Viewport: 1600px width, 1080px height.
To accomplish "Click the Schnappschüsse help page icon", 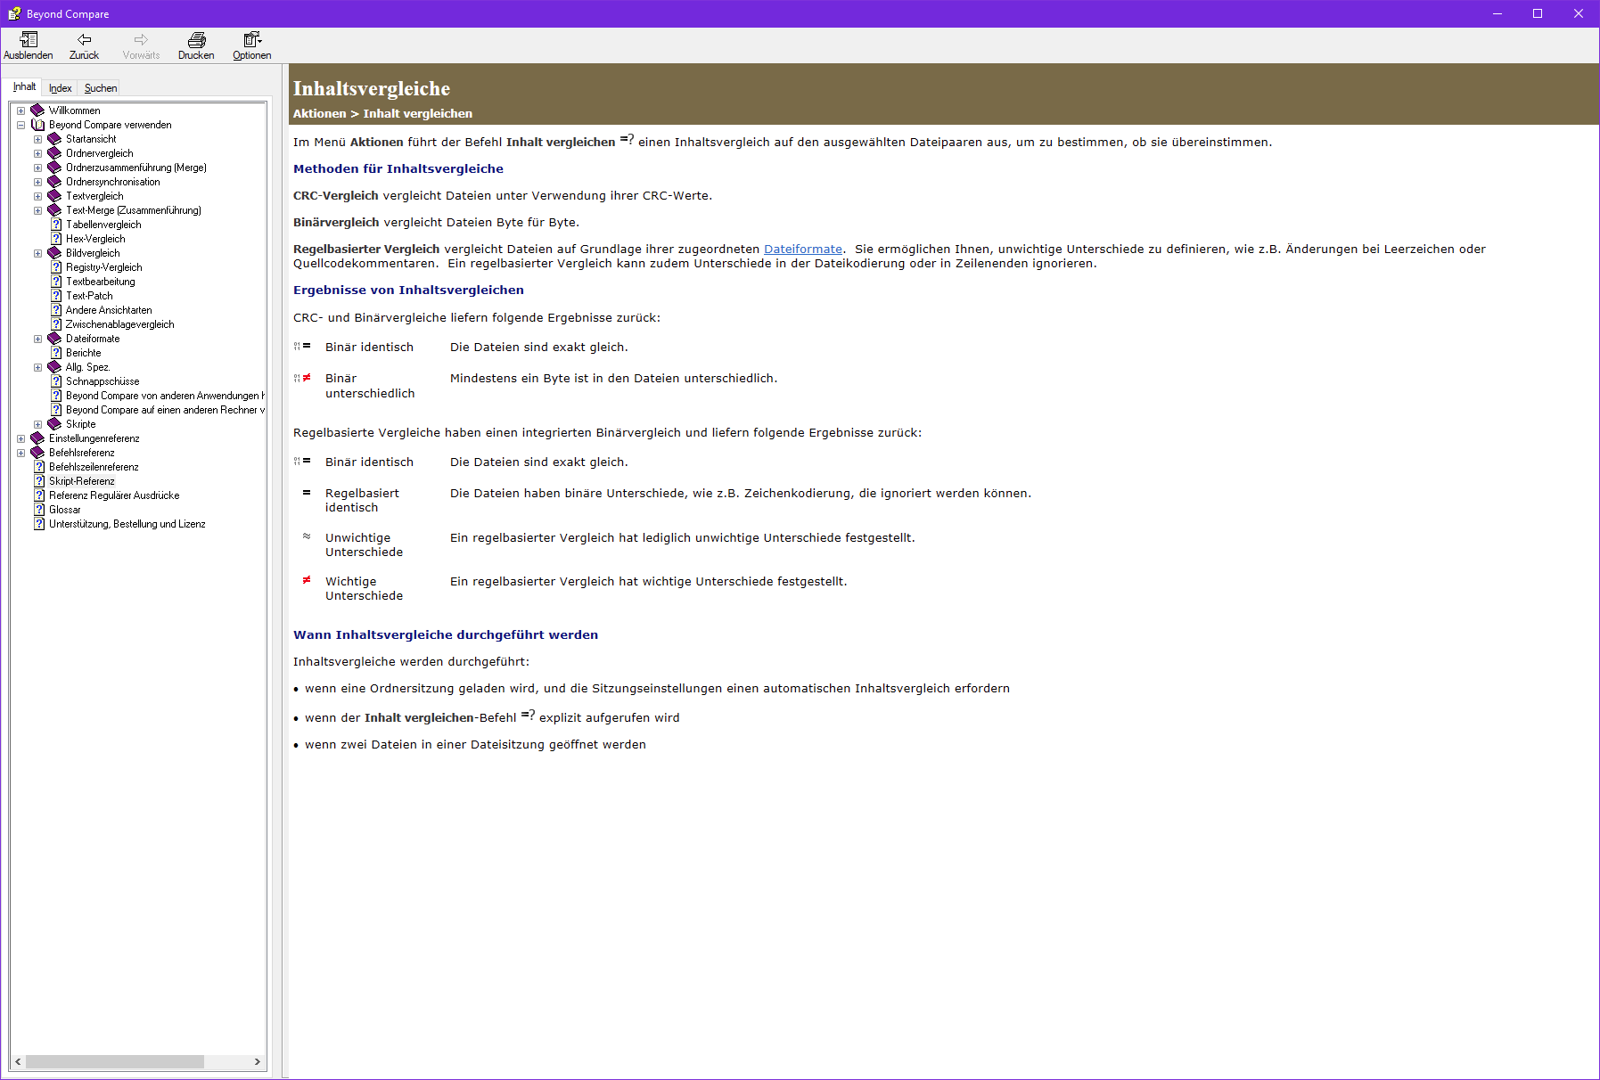I will [56, 381].
